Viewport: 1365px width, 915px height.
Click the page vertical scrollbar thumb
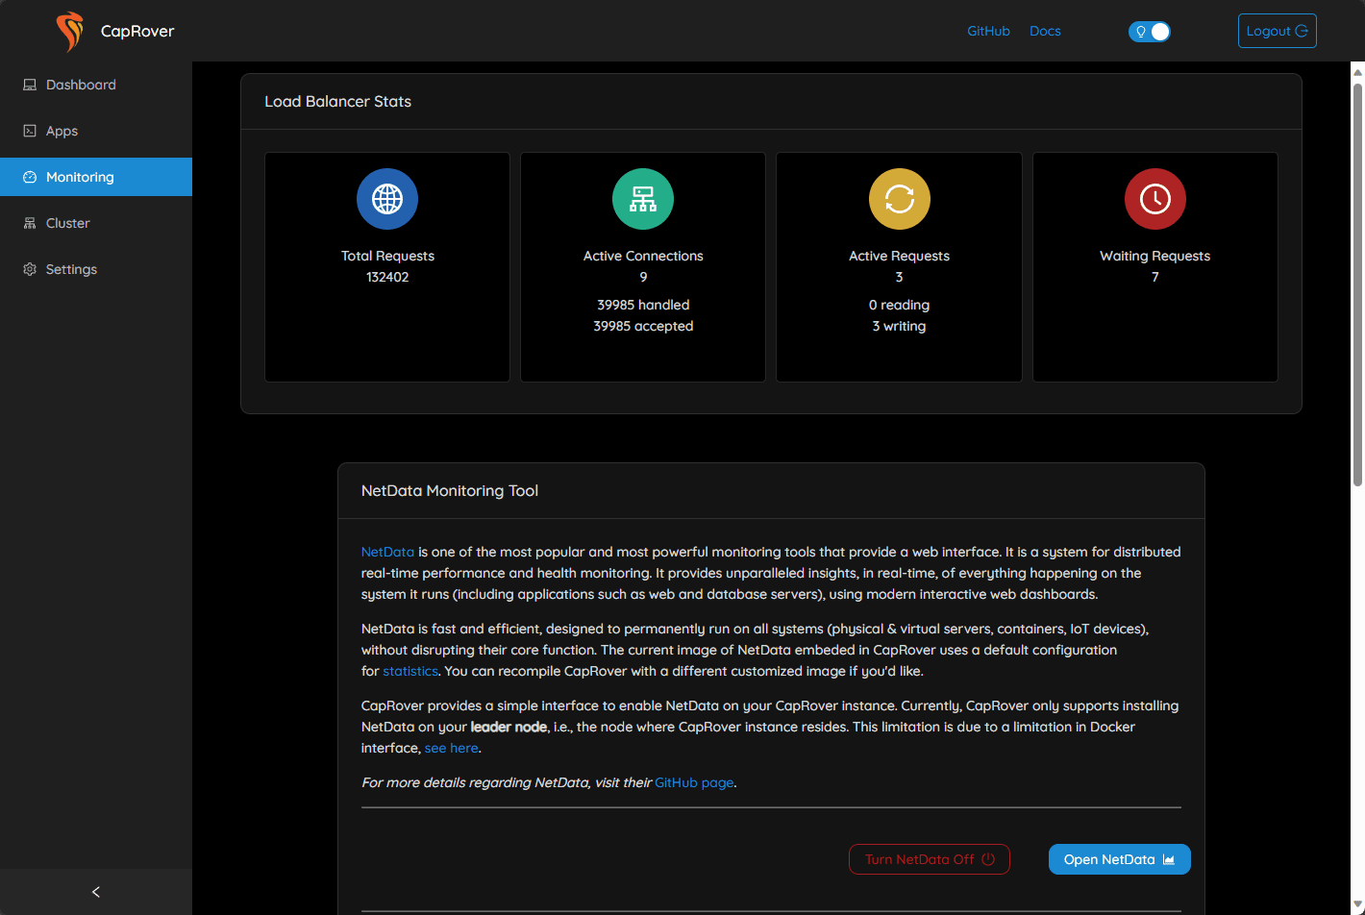click(x=1357, y=284)
